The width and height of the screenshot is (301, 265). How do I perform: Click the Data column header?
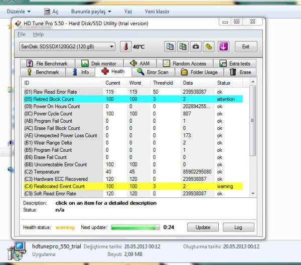(198, 83)
